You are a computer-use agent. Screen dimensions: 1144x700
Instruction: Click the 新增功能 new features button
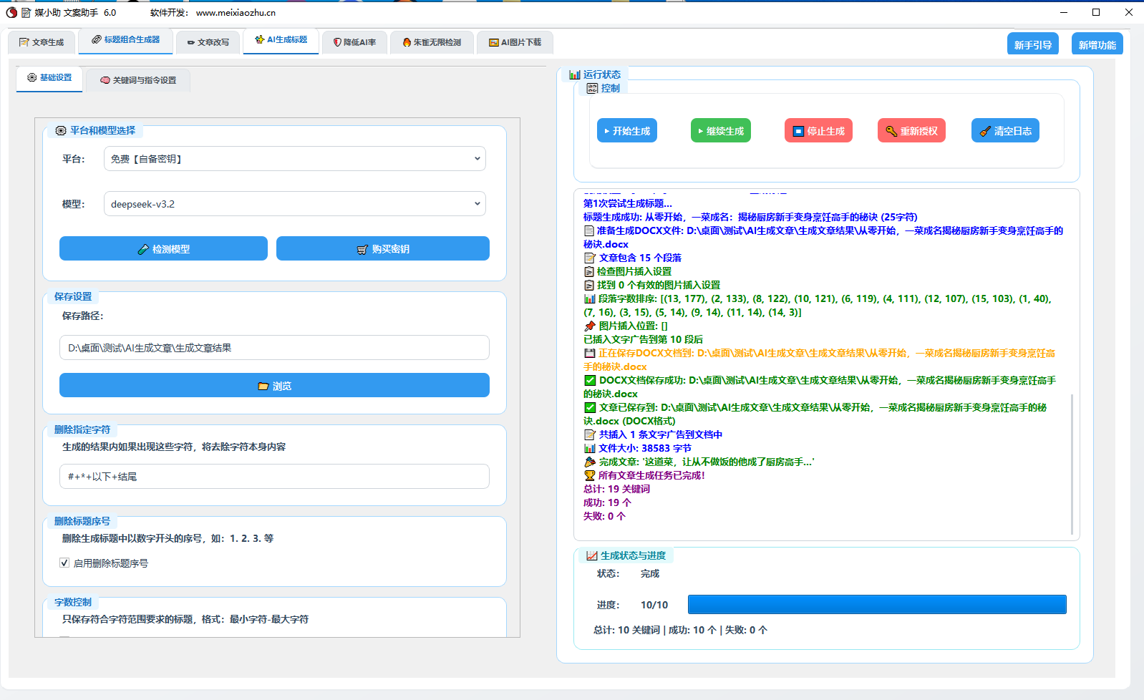click(1097, 44)
